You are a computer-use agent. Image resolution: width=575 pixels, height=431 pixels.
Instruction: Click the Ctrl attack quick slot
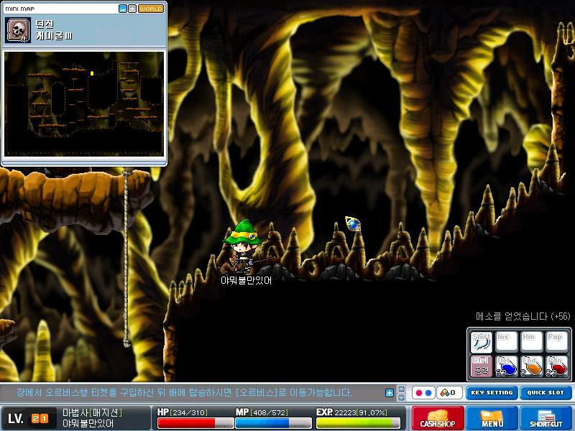(x=481, y=366)
